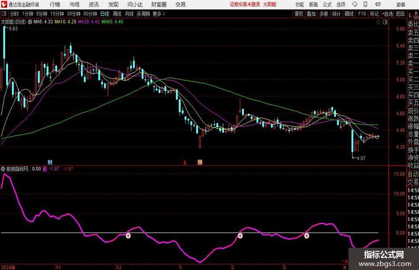Click the MA5: 4.33 indicator label

[x=43, y=22]
